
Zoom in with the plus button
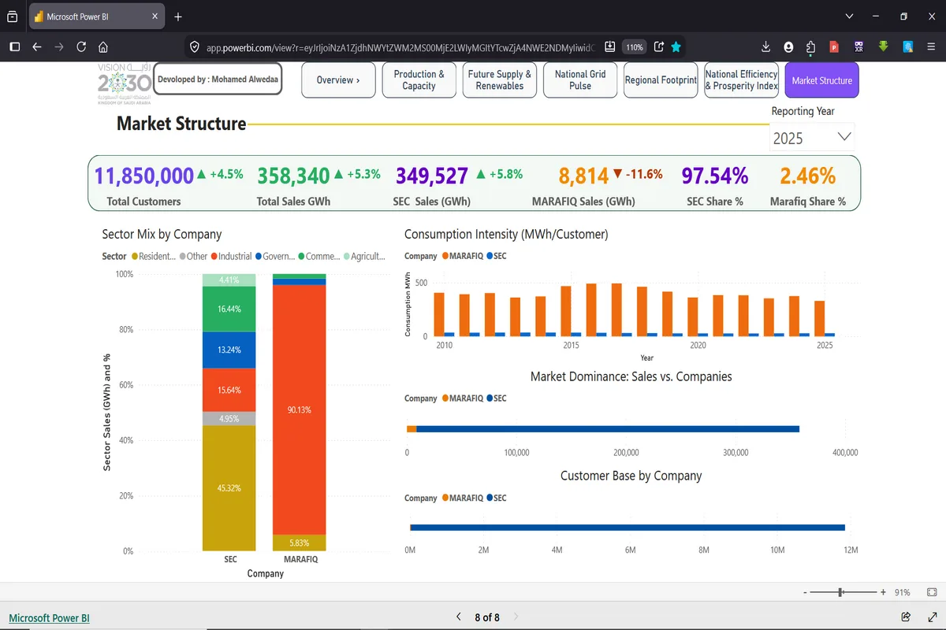(883, 592)
